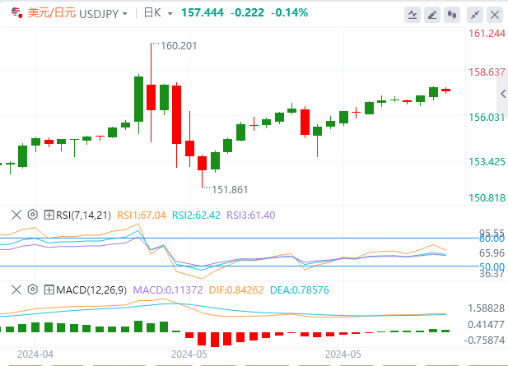Click the RSI2:62.42 value
508x366 pixels.
(196, 215)
